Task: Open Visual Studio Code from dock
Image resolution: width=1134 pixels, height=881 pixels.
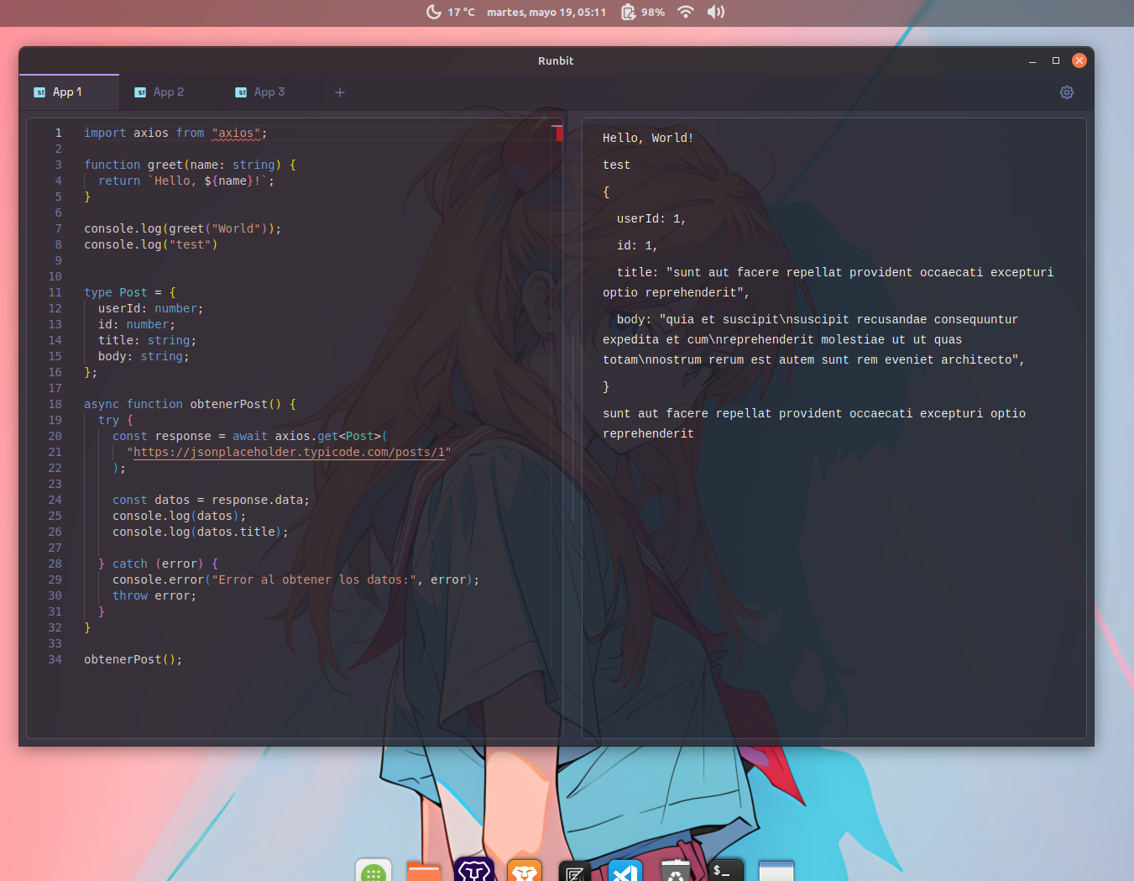Action: click(x=625, y=871)
